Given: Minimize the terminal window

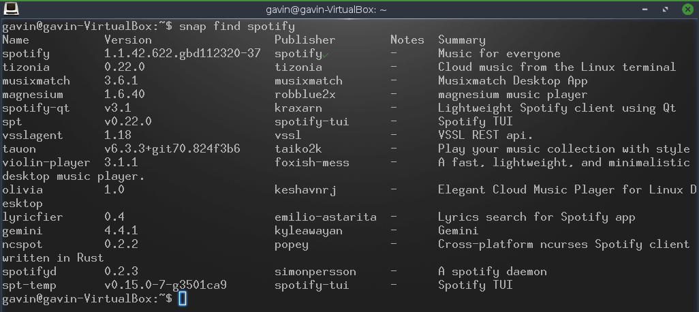Looking at the screenshot, I should 644,10.
